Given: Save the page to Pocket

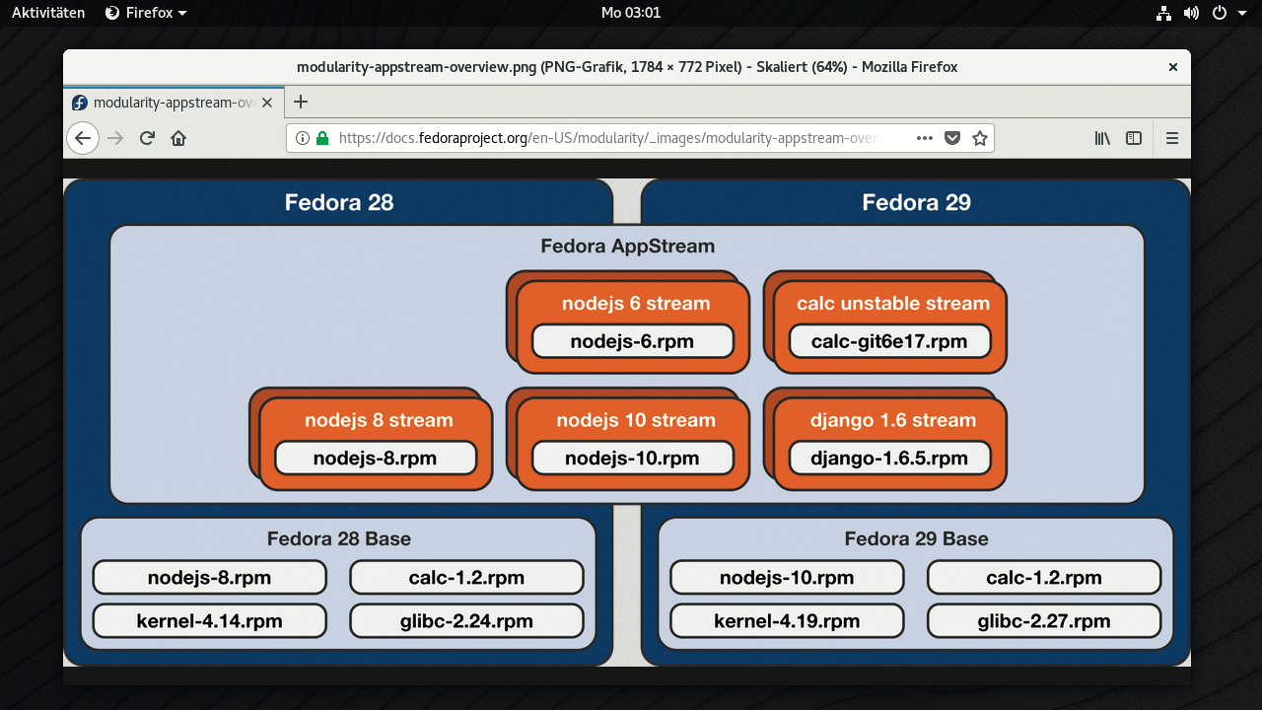Looking at the screenshot, I should (x=952, y=138).
